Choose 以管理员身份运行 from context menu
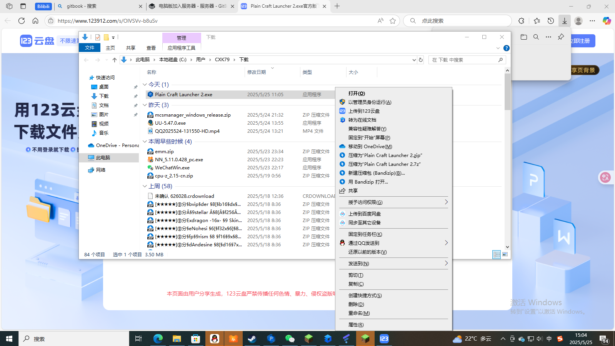This screenshot has width=615, height=346. point(393,102)
